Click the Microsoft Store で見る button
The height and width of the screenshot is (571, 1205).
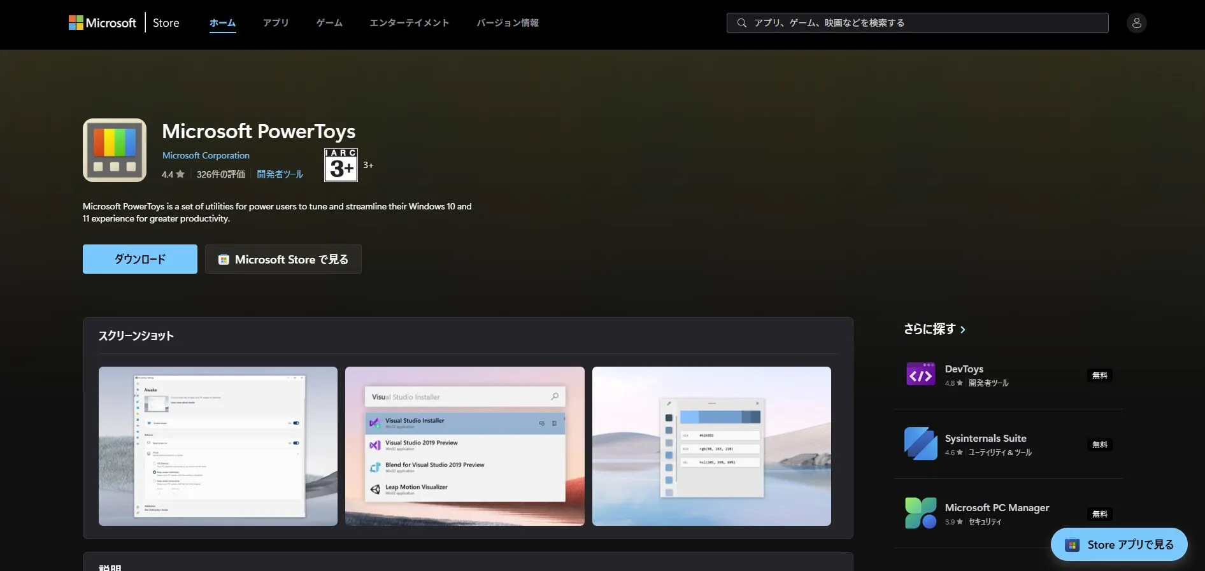[x=283, y=259]
